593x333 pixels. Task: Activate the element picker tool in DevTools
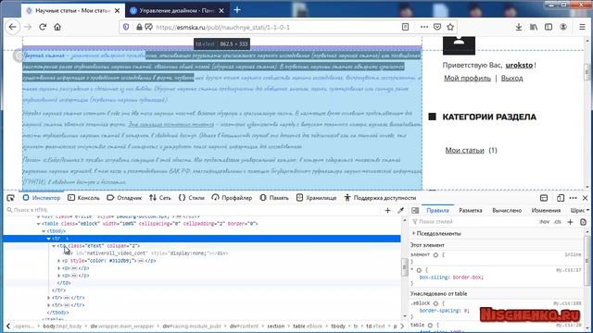pos(10,198)
